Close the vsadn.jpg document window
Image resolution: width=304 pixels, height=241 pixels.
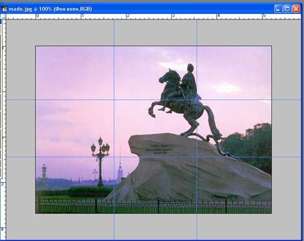tap(296, 9)
